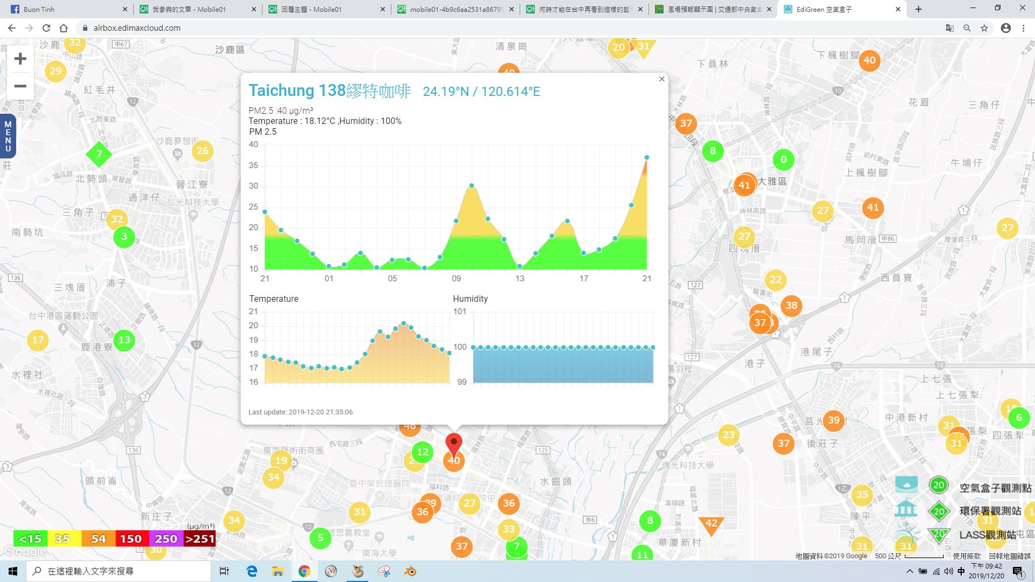The image size is (1035, 582).
Task: Select orange station marker showing 39
Action: click(x=834, y=420)
